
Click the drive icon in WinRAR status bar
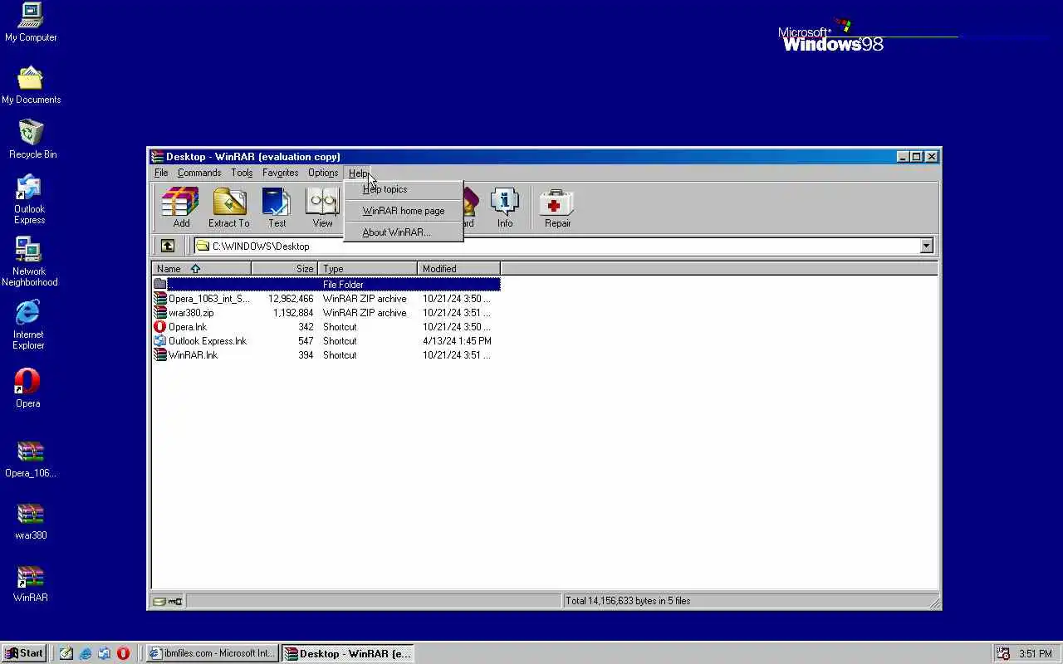tap(159, 601)
